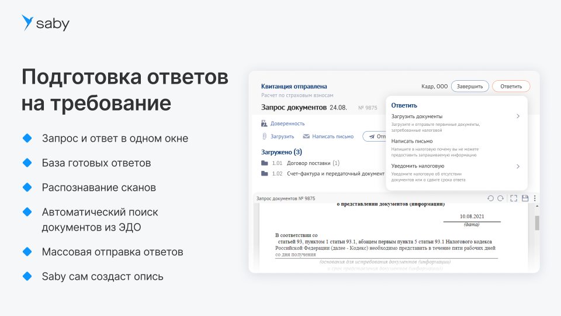This screenshot has width=561, height=316.
Task: Click the Автоматический поиск документов из ЭДО bullet
Action: coord(100,219)
